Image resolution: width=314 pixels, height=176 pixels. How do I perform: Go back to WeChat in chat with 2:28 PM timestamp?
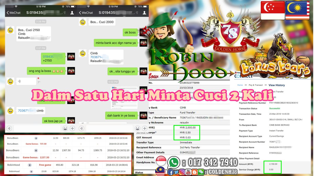tap(14, 13)
